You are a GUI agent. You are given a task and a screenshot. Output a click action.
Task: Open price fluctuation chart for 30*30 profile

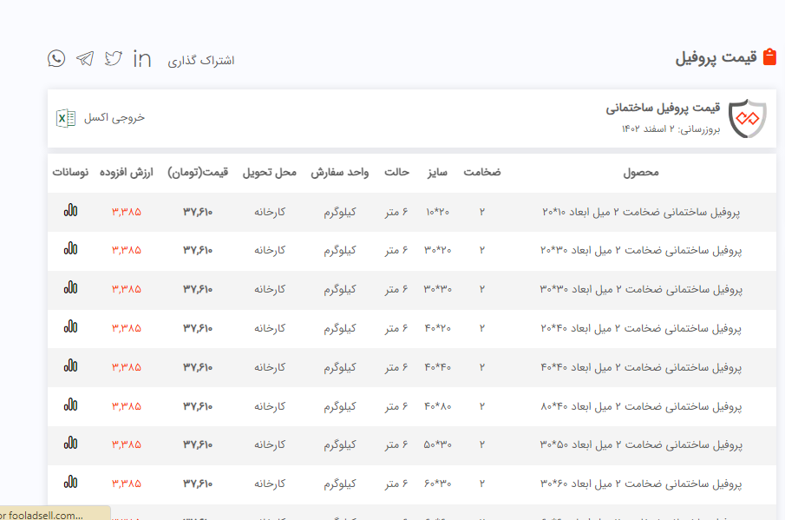point(70,288)
